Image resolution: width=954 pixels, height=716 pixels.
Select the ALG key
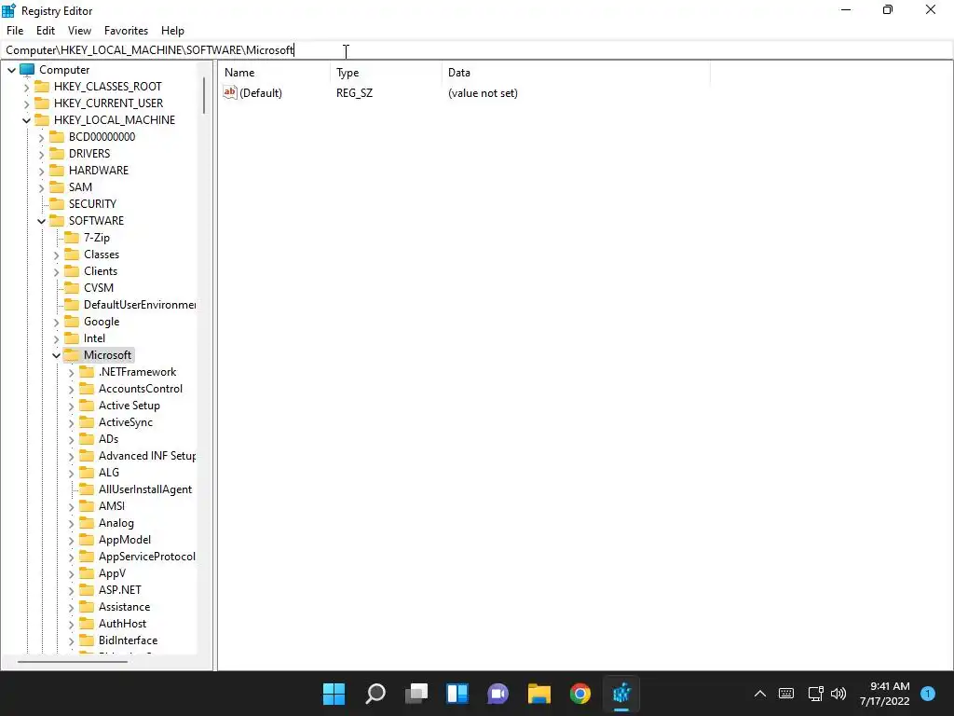(109, 473)
